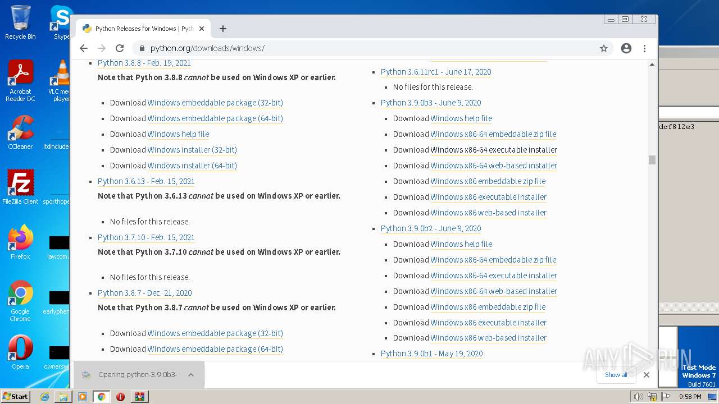Expand the python-3.9.0b3 download options chevron
Image resolution: width=719 pixels, height=404 pixels.
tap(191, 375)
